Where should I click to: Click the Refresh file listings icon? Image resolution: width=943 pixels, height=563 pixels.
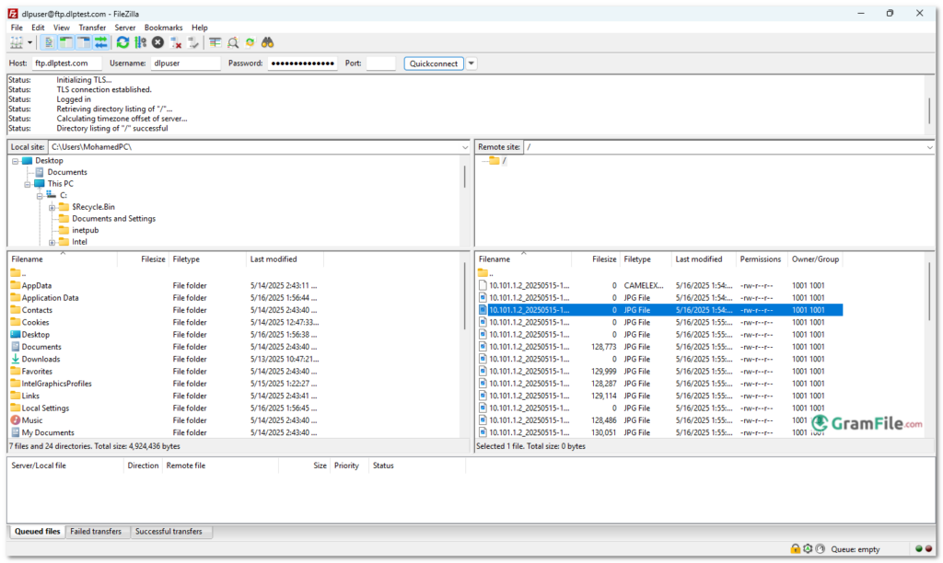click(x=122, y=42)
